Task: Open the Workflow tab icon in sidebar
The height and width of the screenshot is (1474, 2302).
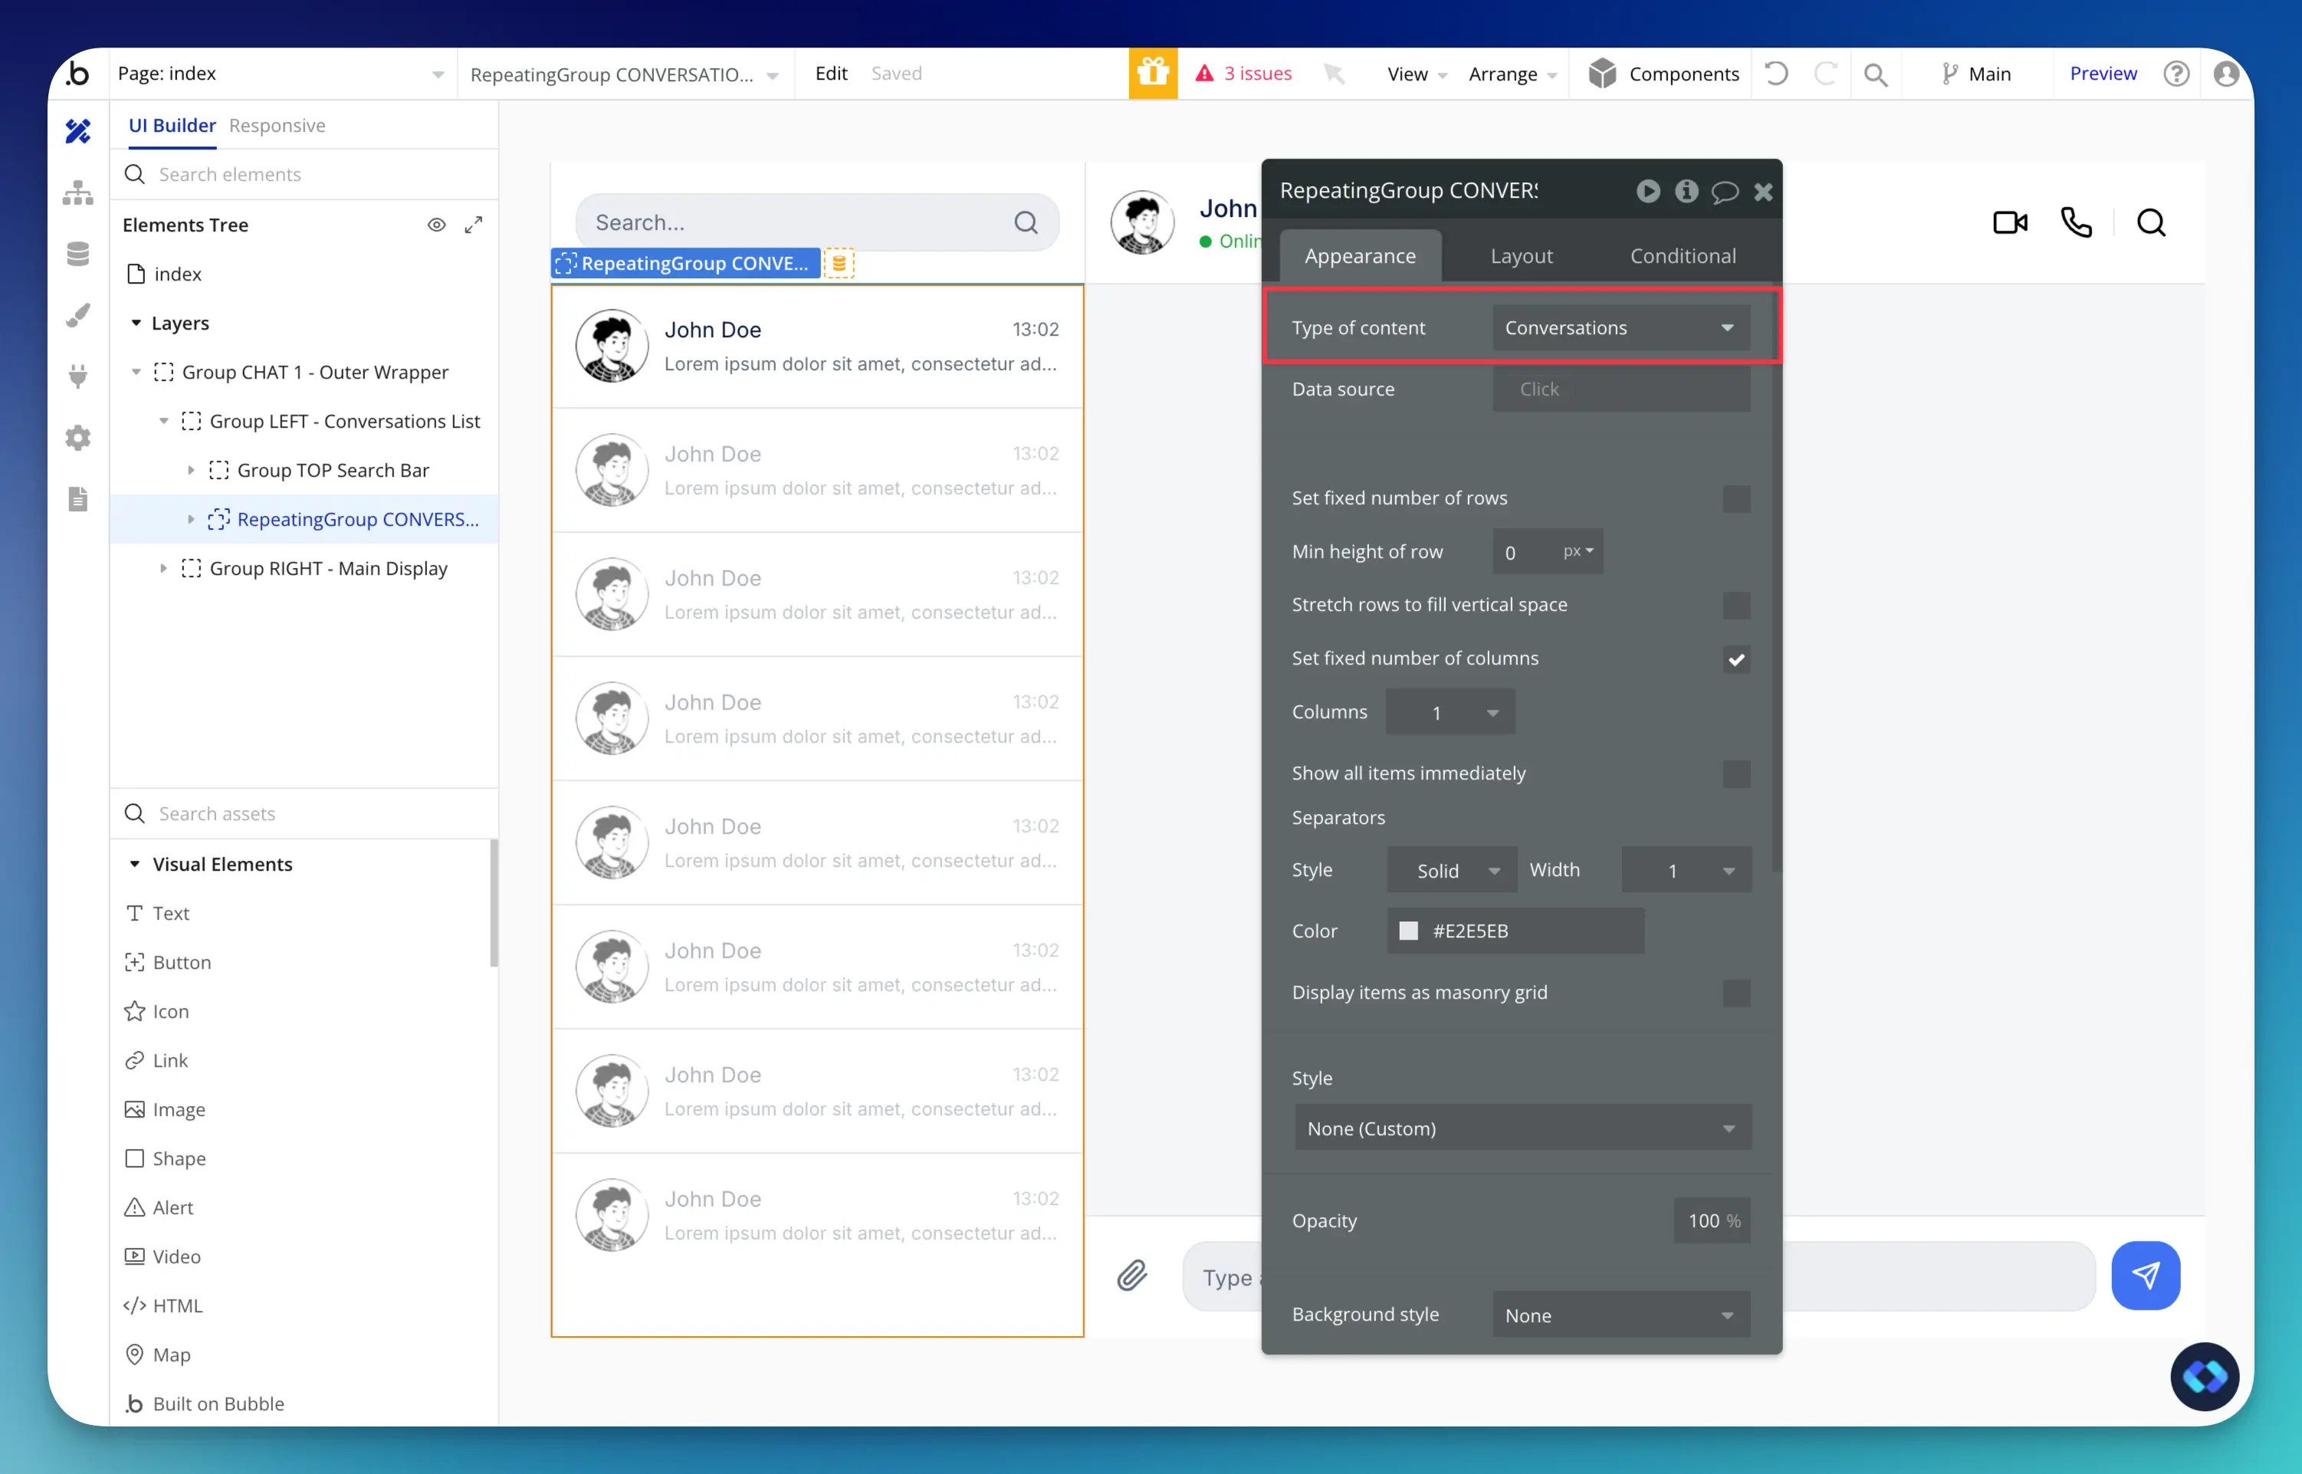Action: point(77,192)
